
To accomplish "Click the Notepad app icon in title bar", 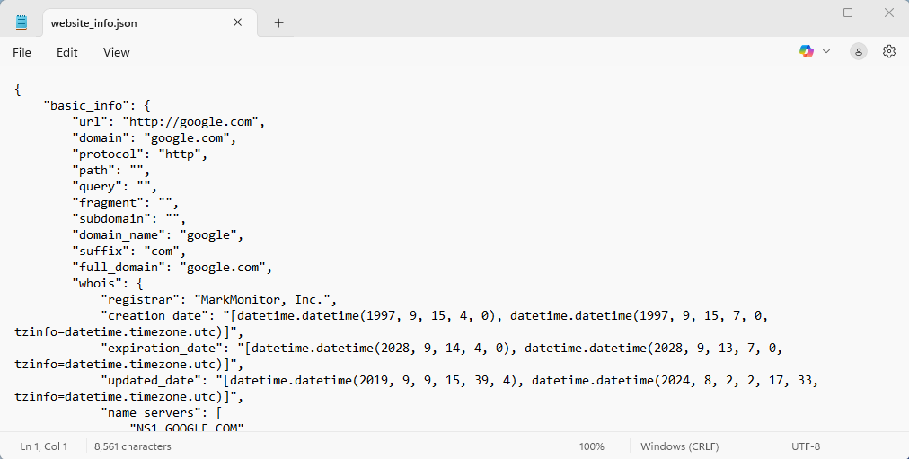I will (22, 22).
